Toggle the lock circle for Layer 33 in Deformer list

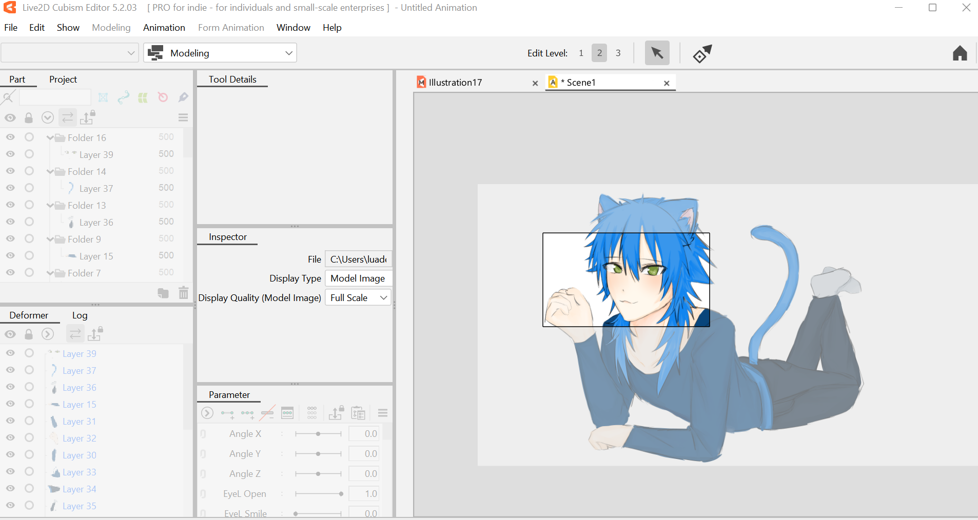click(x=29, y=472)
